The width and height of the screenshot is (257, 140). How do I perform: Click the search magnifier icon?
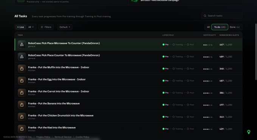click(x=205, y=16)
